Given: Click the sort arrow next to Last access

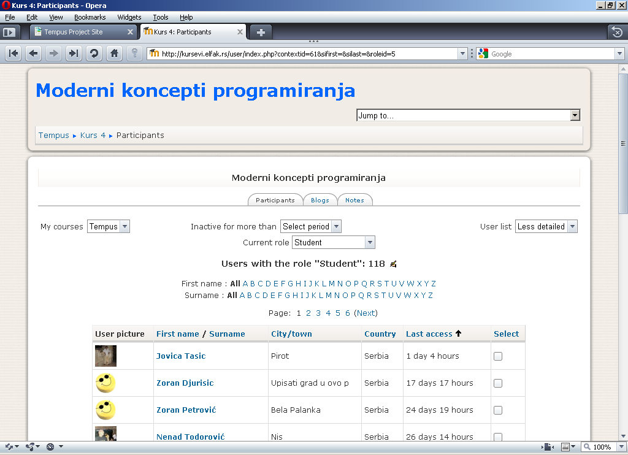Looking at the screenshot, I should tap(459, 333).
